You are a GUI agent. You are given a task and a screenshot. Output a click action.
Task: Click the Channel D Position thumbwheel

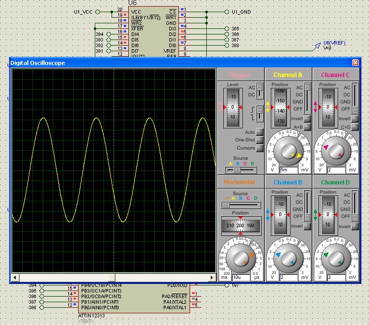click(328, 215)
